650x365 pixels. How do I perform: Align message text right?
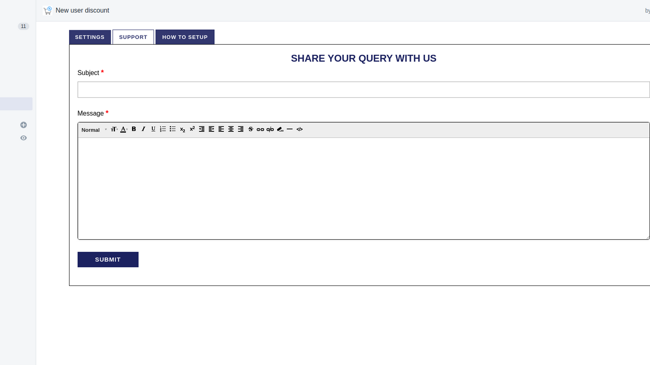pyautogui.click(x=241, y=129)
